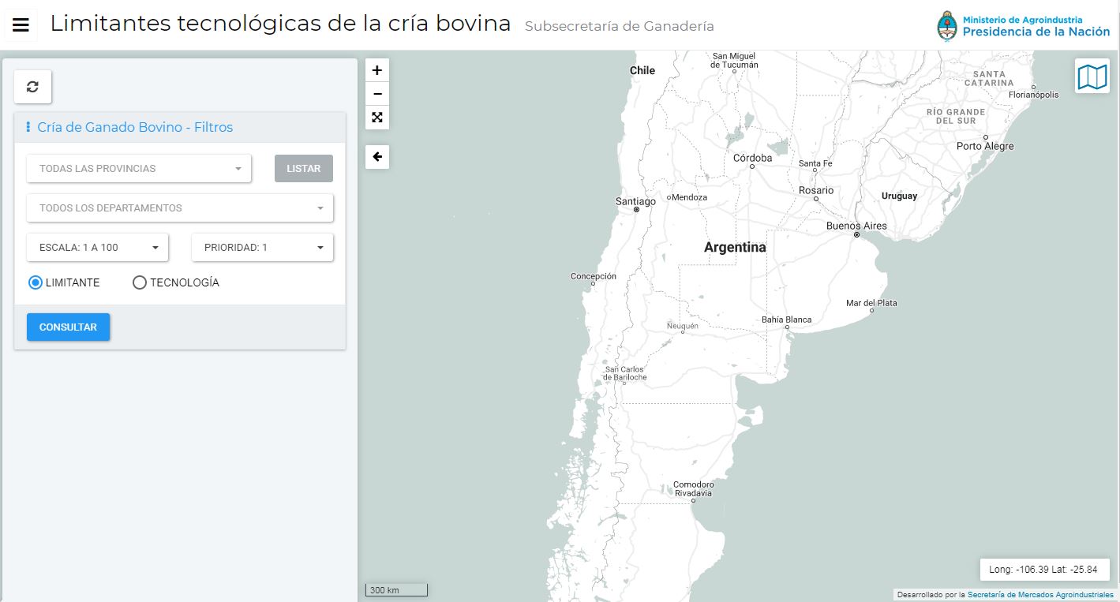Viewport: 1120px width, 602px height.
Task: Expand the Prioridad: 1 dropdown
Action: coord(262,248)
